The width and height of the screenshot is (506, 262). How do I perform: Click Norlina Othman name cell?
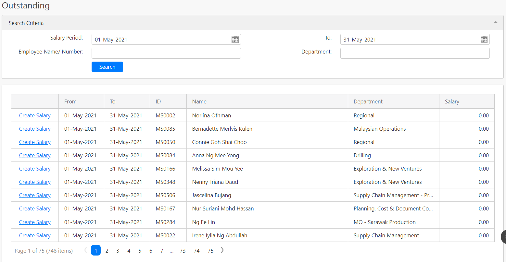[x=267, y=115]
